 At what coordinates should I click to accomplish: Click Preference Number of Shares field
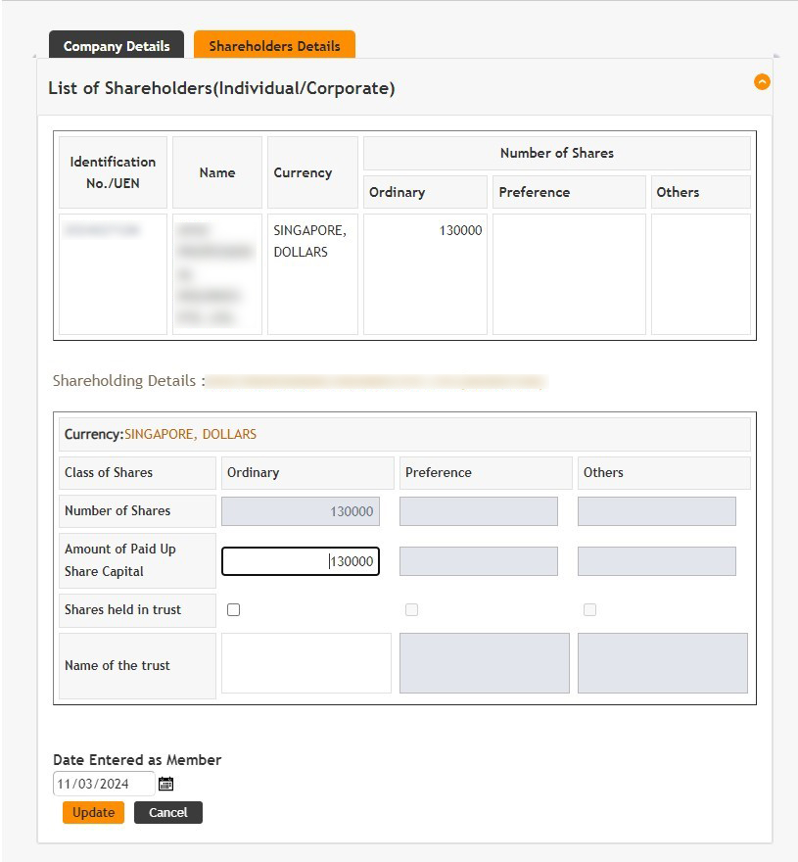coord(478,511)
